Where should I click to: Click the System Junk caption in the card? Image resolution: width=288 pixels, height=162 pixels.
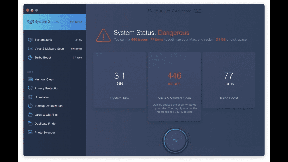[120, 98]
